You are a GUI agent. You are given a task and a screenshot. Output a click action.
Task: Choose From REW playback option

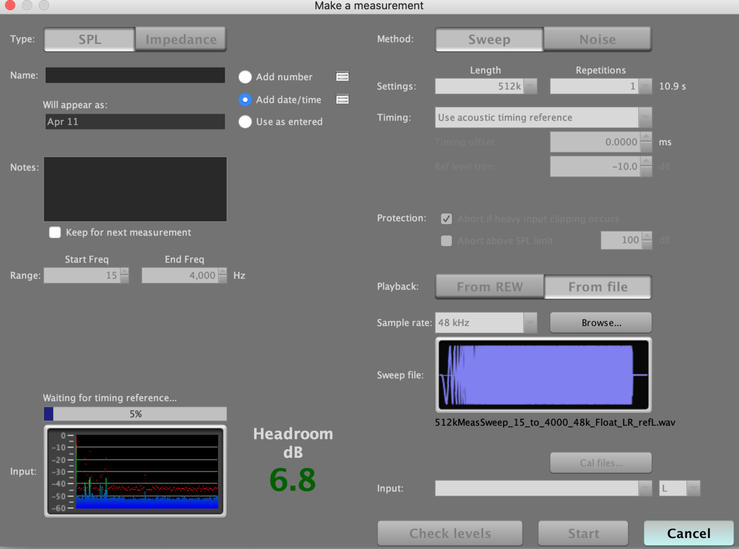(x=489, y=287)
